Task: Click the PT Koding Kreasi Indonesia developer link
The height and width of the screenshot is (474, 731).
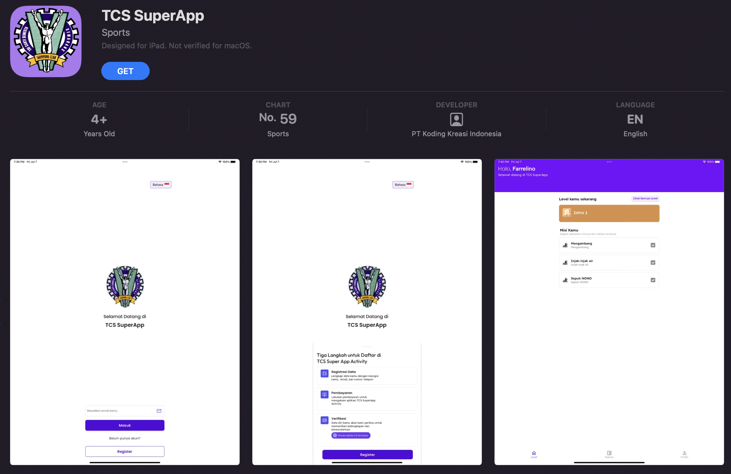Action: point(456,134)
